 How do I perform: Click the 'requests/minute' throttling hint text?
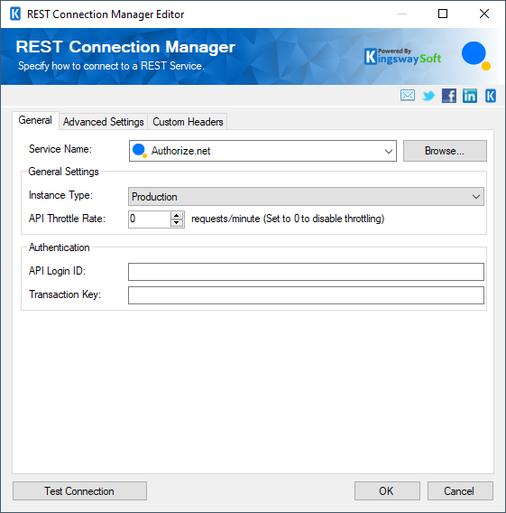(288, 219)
